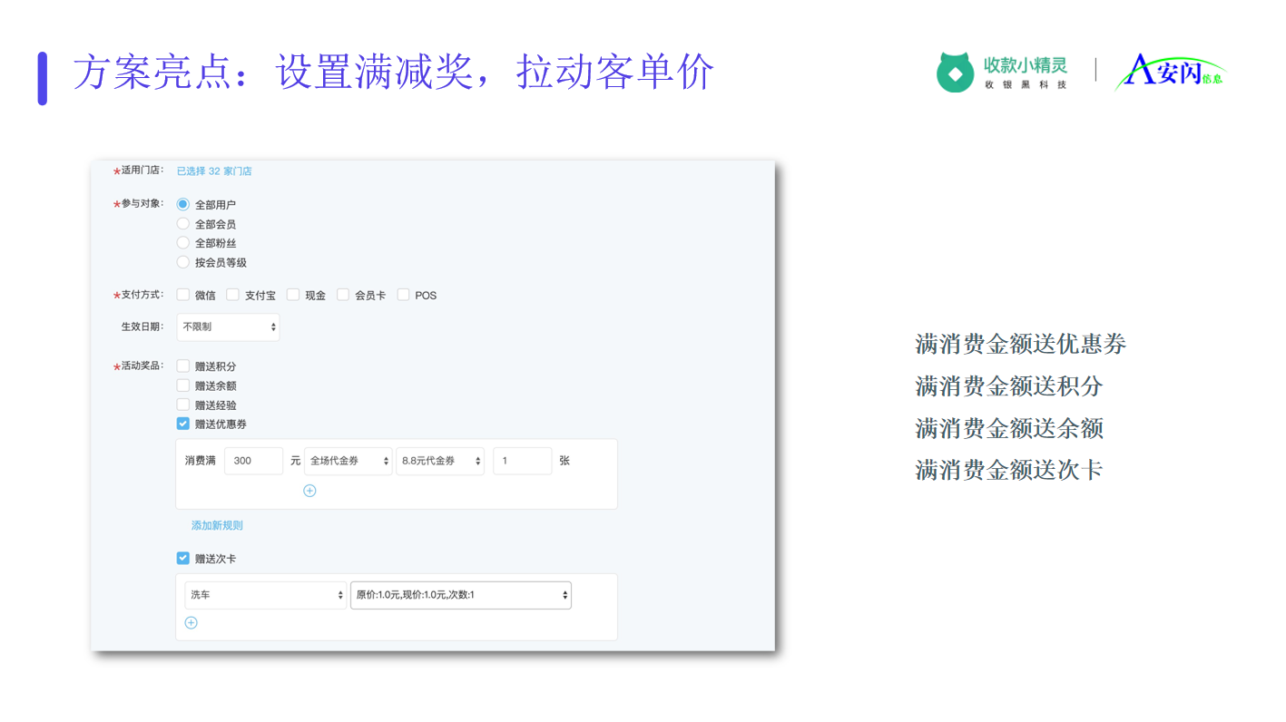Open the 8.8元代金券 dropdown
1286x722 pixels.
[x=440, y=461]
